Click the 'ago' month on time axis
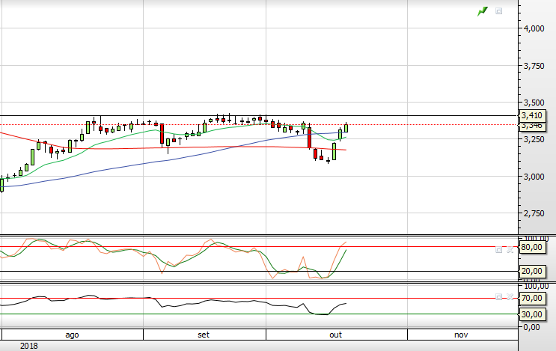556x351 pixels. (72, 335)
